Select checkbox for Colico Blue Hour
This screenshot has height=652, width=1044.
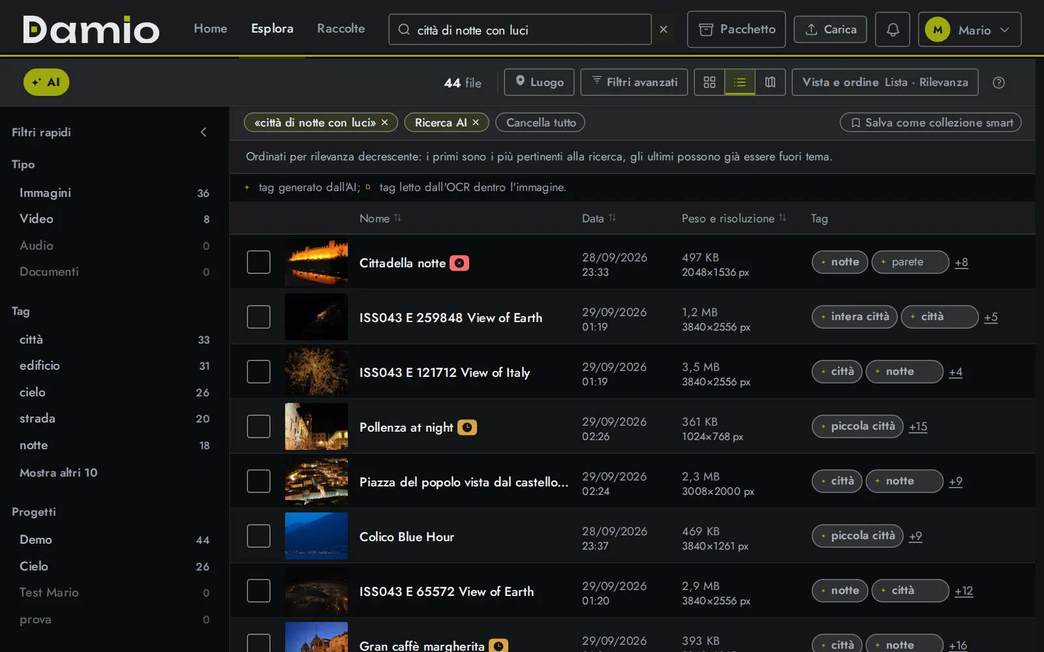click(258, 536)
